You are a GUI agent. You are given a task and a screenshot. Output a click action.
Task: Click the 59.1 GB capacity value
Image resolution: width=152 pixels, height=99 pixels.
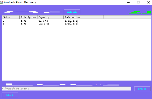point(43,21)
